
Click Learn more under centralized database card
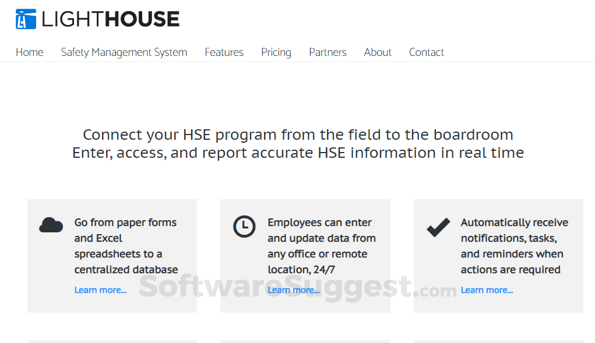100,289
